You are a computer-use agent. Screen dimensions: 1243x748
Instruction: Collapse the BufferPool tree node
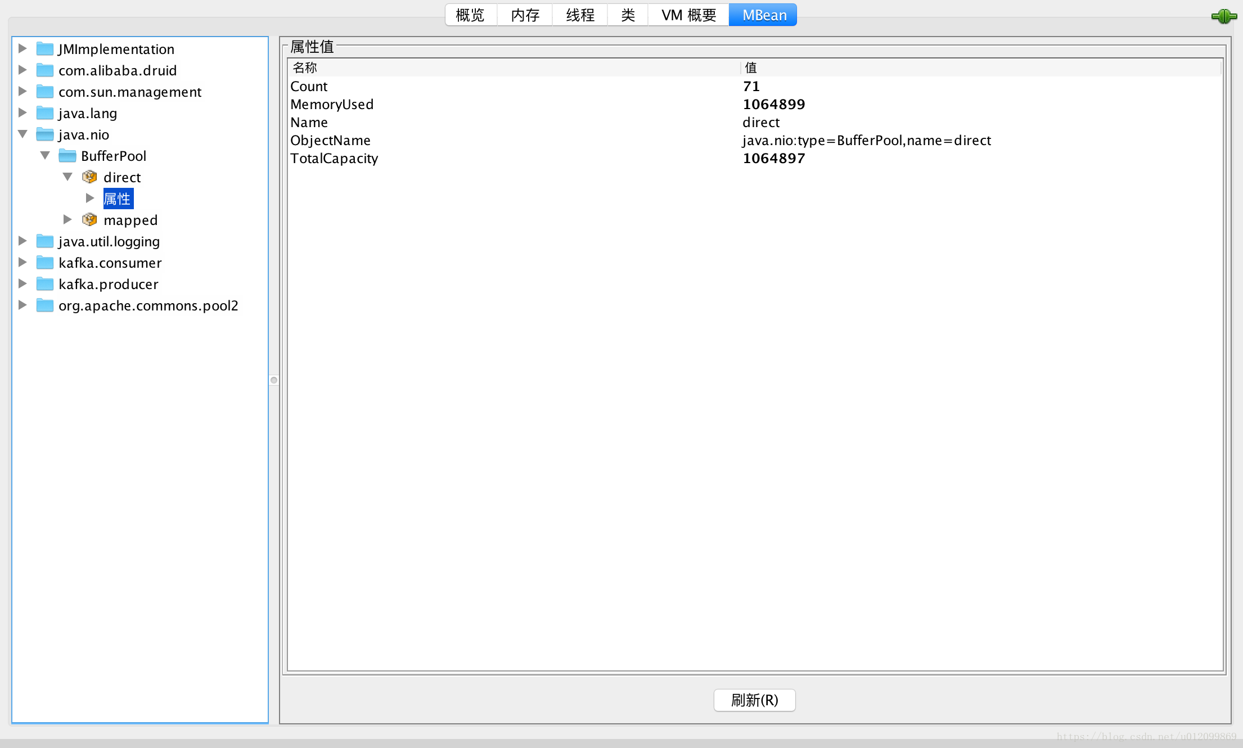coord(45,155)
